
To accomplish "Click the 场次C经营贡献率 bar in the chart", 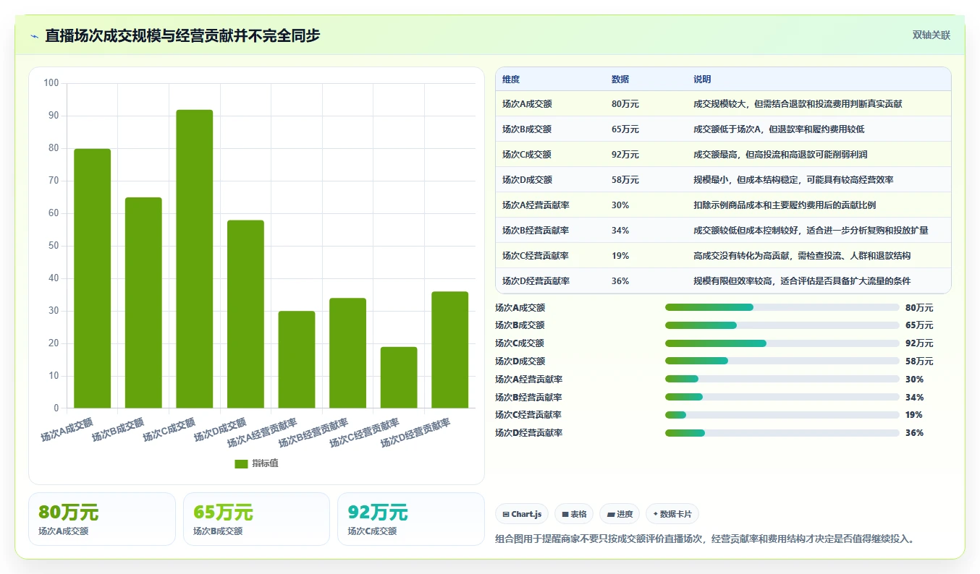I will click(399, 377).
